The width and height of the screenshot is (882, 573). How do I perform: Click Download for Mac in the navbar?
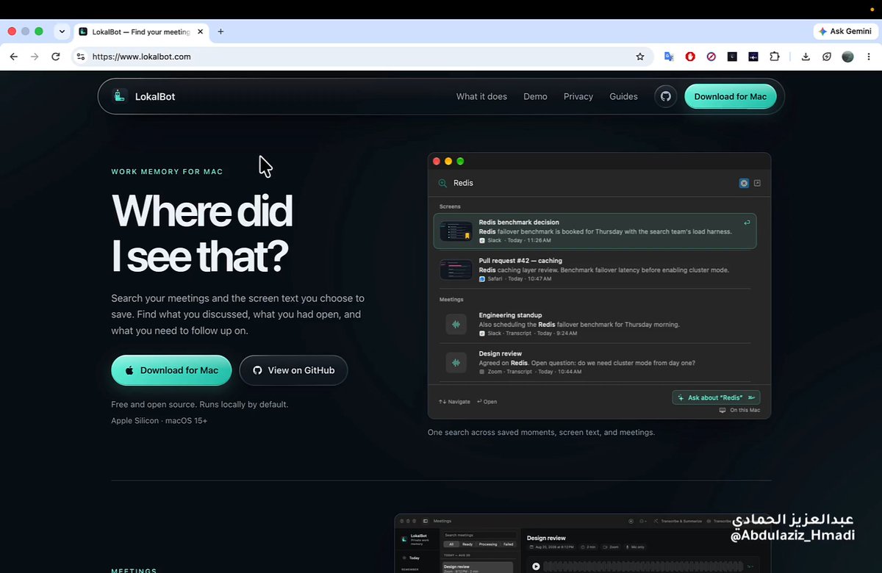[x=730, y=96]
